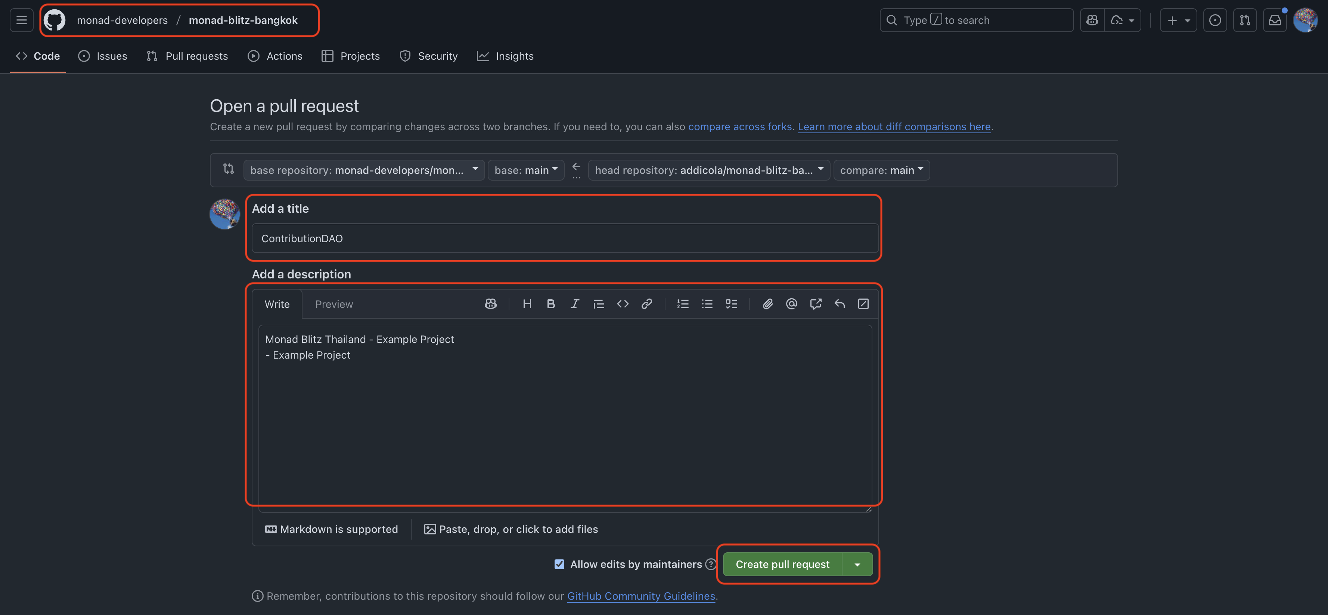Open the notifications inbox icon

(1275, 20)
